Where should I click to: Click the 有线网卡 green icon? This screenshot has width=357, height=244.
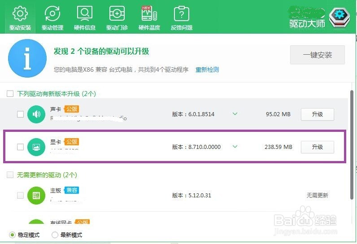pyautogui.click(x=36, y=222)
